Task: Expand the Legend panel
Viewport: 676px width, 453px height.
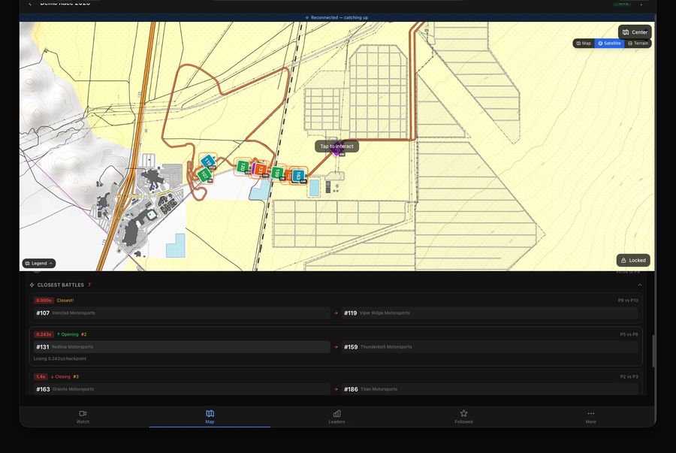Action: click(x=38, y=263)
